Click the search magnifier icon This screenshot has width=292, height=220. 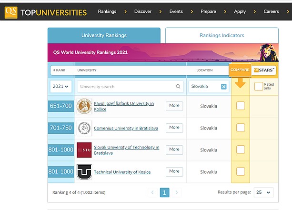pyautogui.click(x=178, y=86)
